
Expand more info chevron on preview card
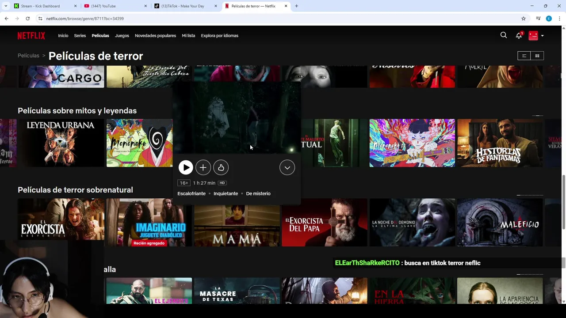(x=287, y=167)
